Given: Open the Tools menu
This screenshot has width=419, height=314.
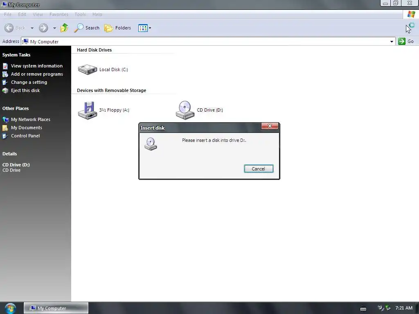Looking at the screenshot, I should (x=80, y=14).
